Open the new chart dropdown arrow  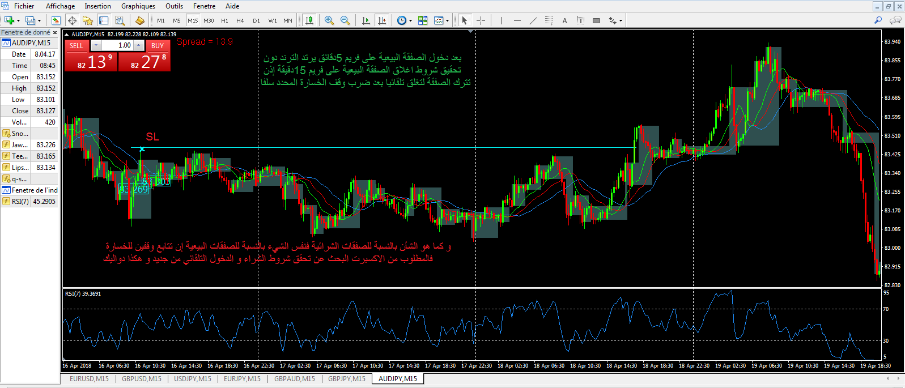[x=18, y=21]
